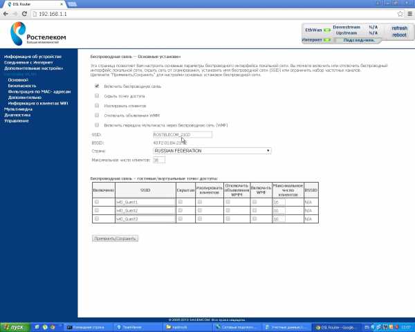Bookmark this page with the star icon

[400, 14]
